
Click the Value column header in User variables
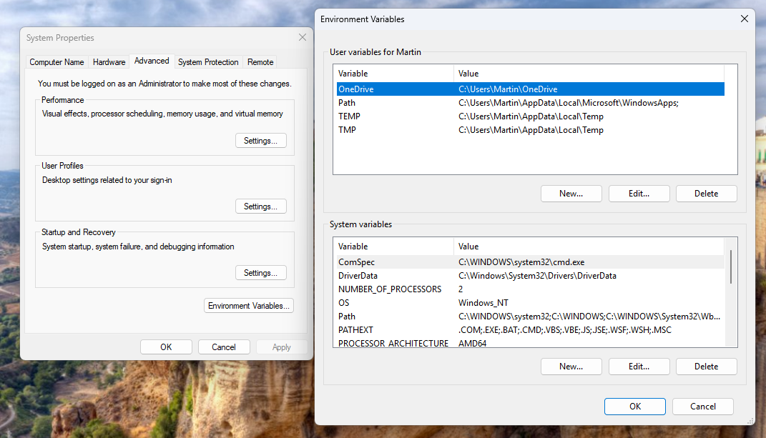[589, 74]
